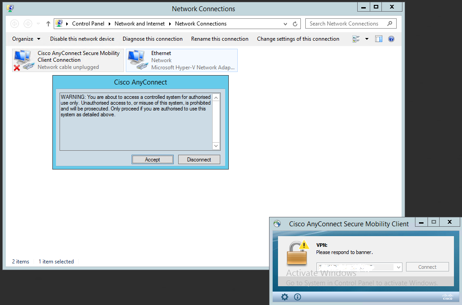The width and height of the screenshot is (462, 305).
Task: Open the view options dropdown arrow
Action: pos(367,39)
